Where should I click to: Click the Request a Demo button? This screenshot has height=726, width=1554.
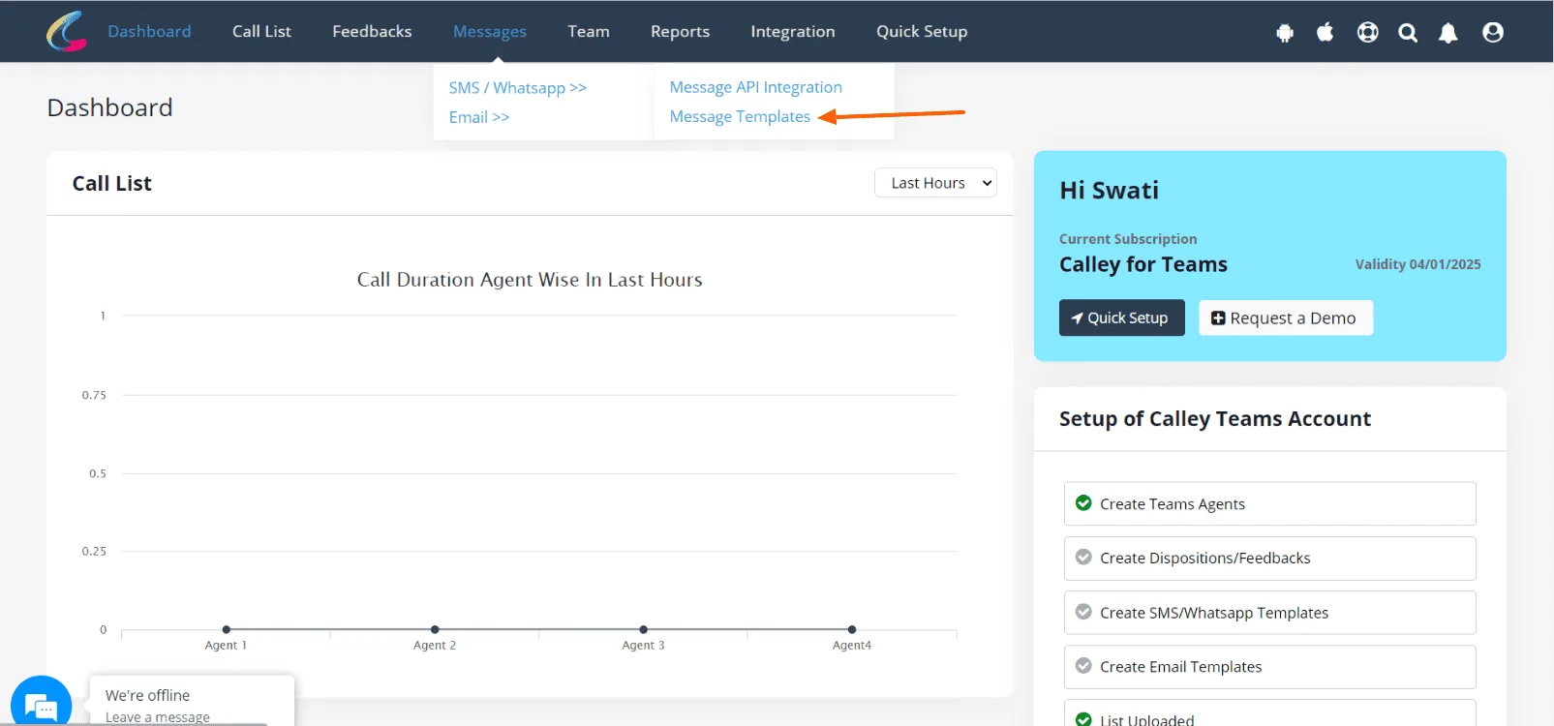(1286, 318)
